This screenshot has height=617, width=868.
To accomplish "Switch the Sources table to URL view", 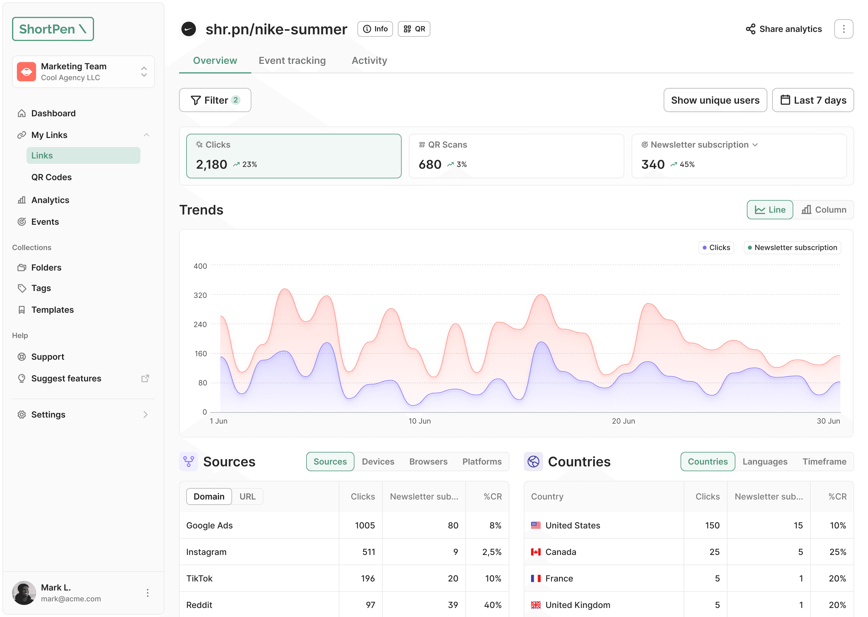I will click(248, 496).
